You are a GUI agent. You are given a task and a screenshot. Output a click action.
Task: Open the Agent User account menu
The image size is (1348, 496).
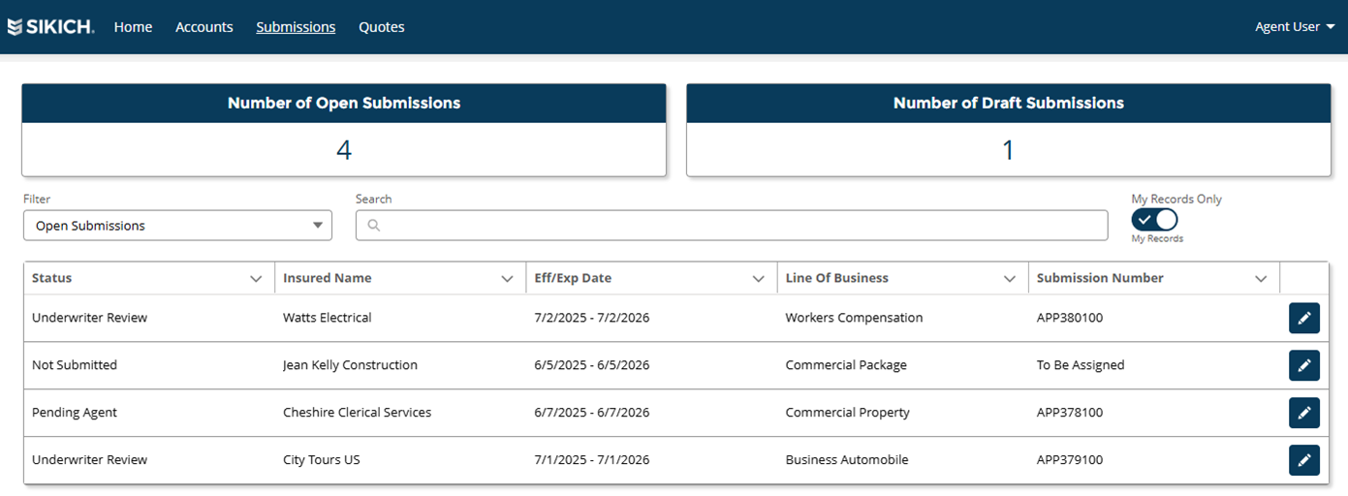tap(1294, 27)
